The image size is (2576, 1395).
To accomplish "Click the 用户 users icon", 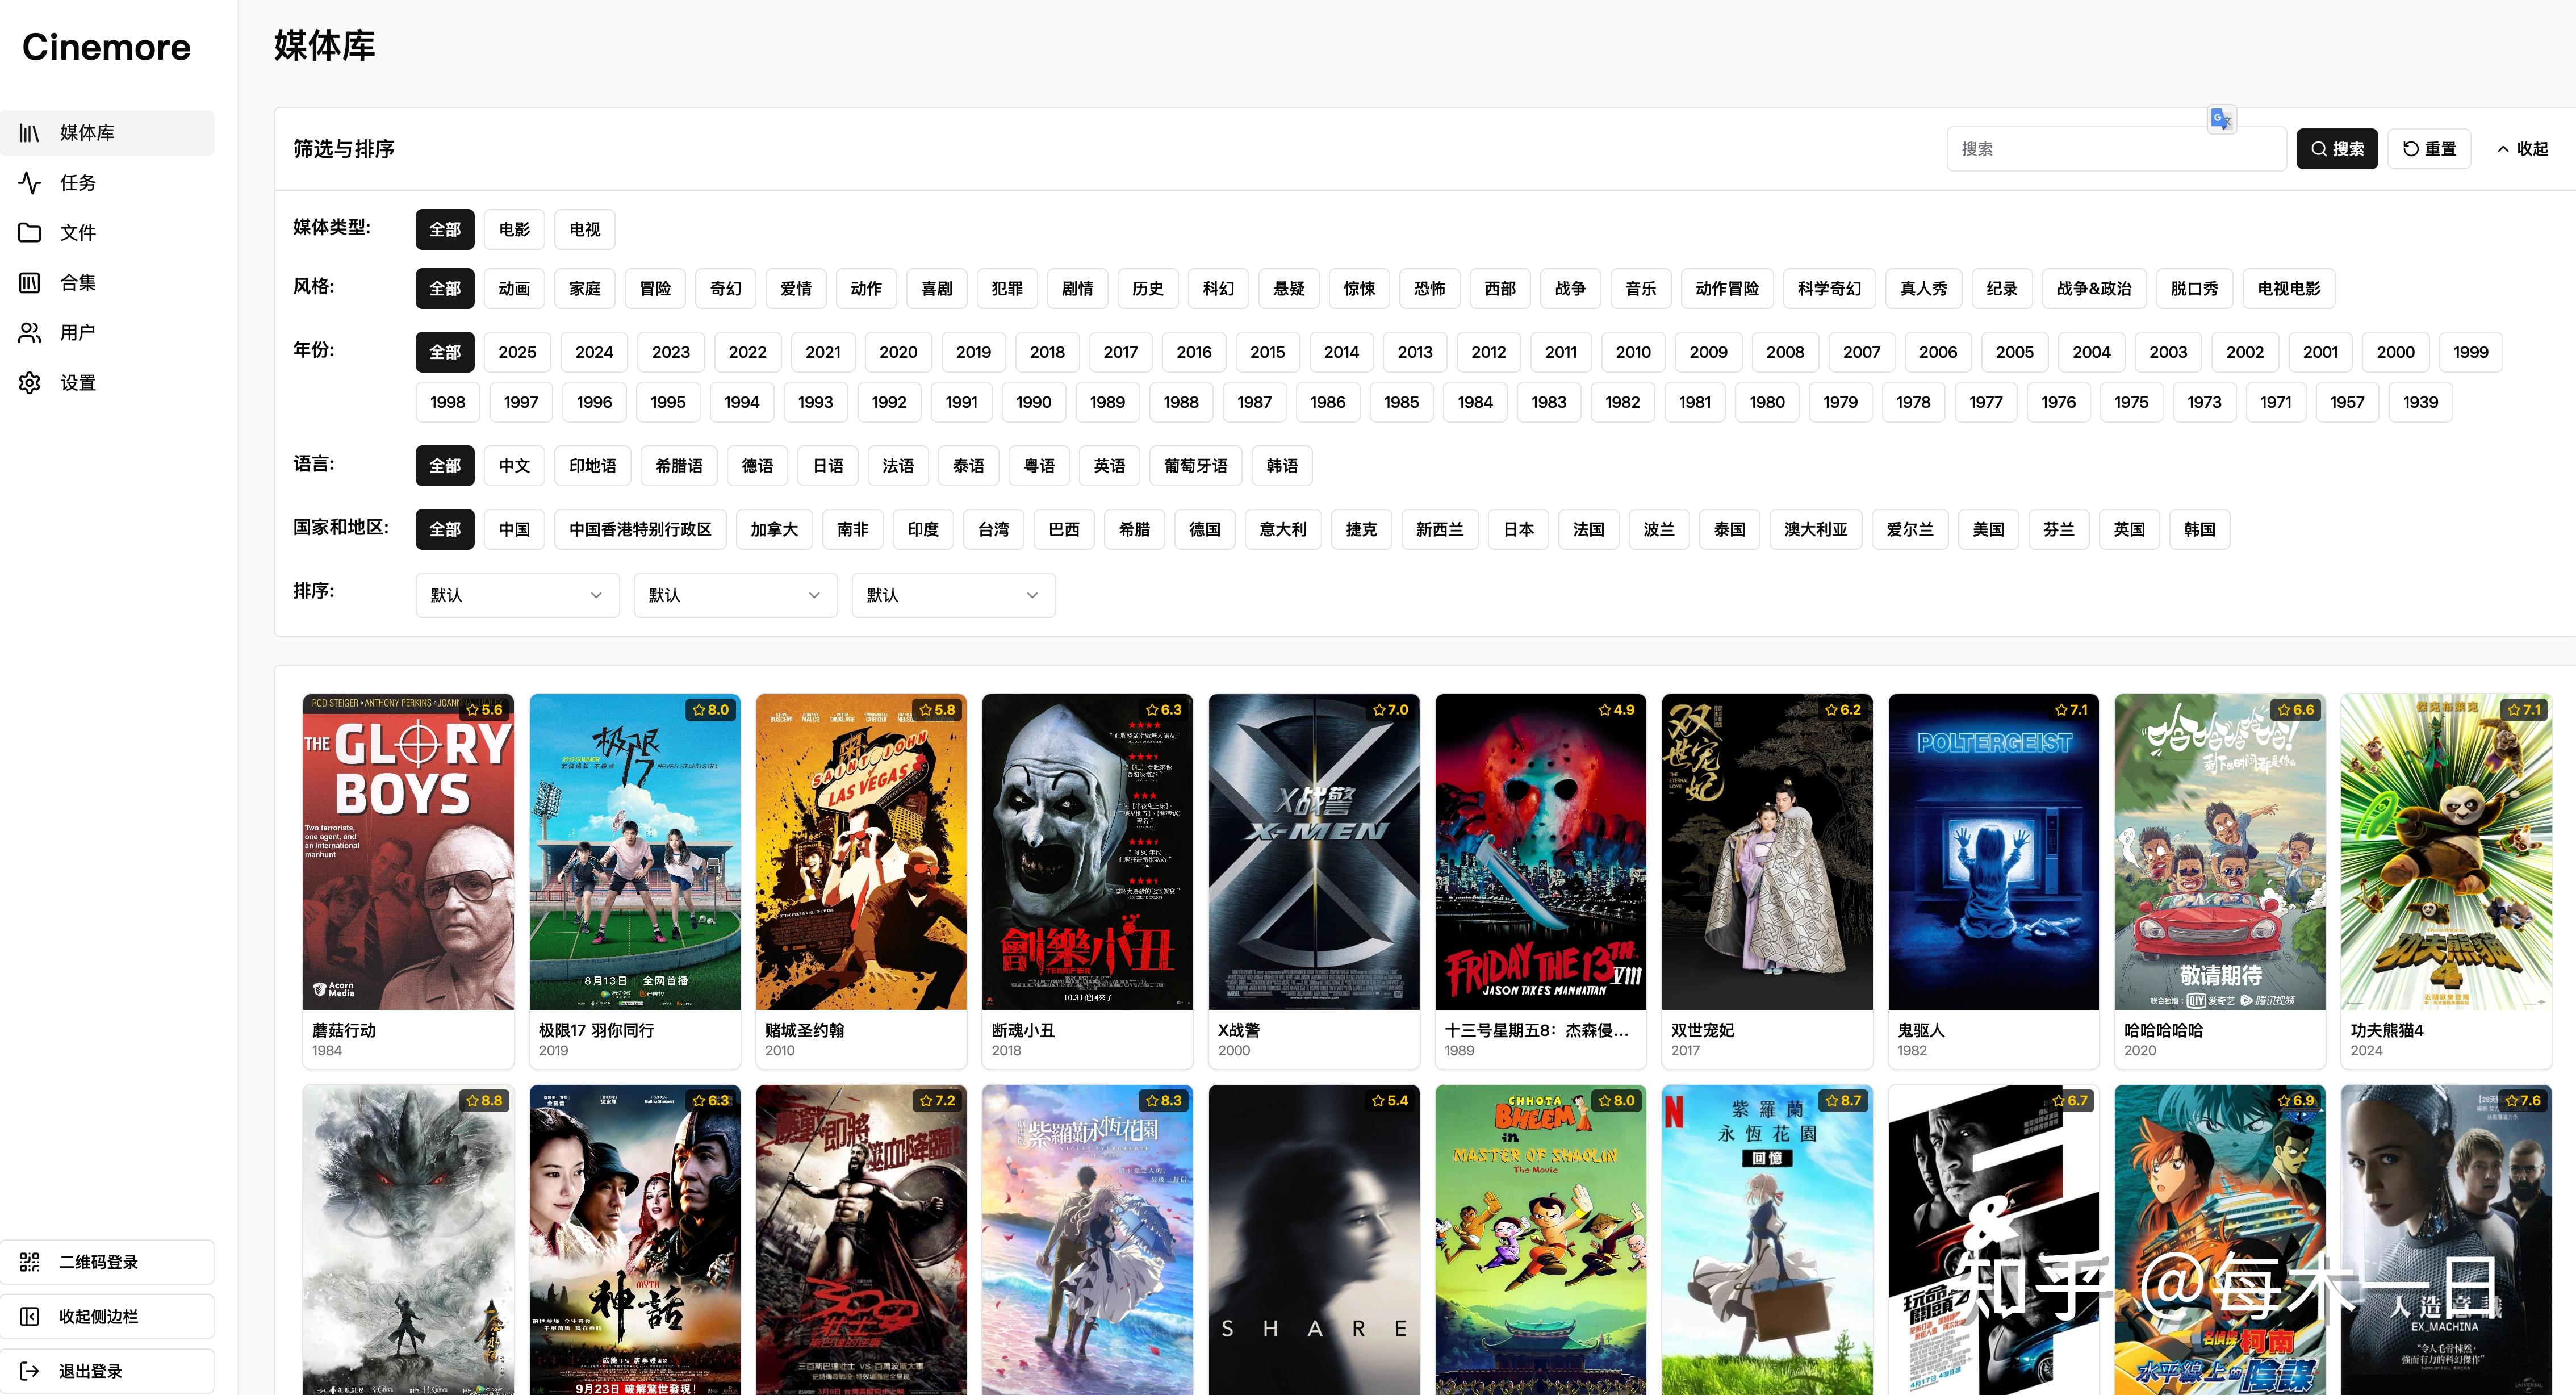I will (30, 333).
